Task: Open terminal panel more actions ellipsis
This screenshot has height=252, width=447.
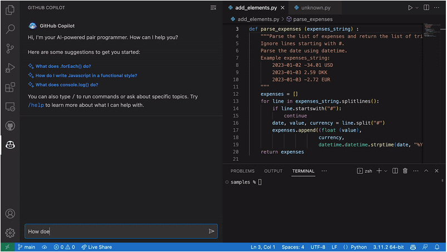Action: click(x=416, y=171)
